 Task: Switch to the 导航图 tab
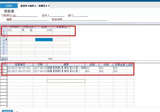pyautogui.click(x=9, y=6)
